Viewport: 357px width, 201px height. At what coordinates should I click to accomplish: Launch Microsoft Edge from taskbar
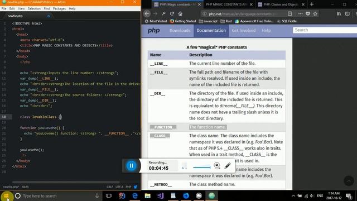point(135,196)
